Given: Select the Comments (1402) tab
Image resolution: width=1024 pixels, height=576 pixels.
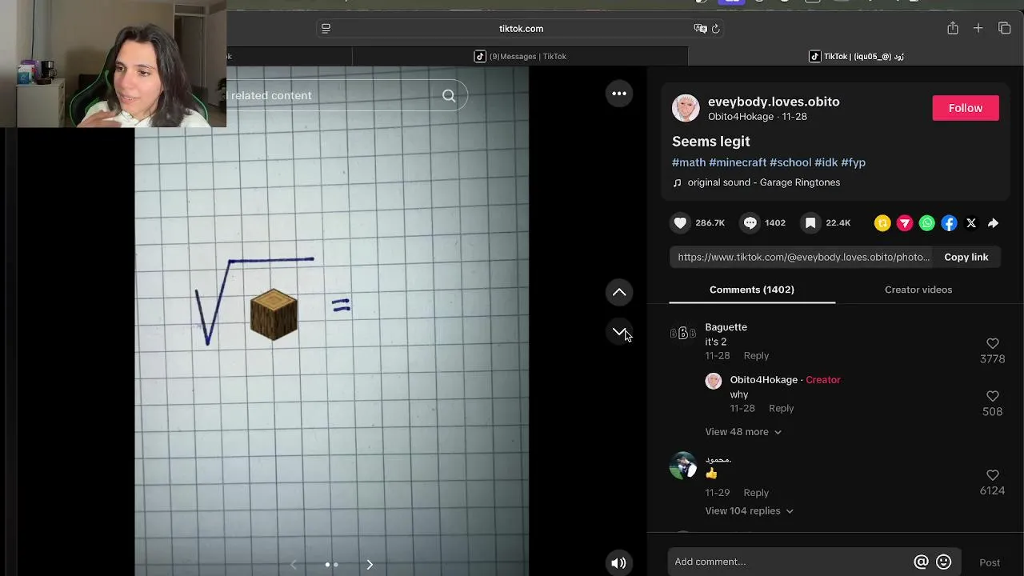Looking at the screenshot, I should 752,290.
